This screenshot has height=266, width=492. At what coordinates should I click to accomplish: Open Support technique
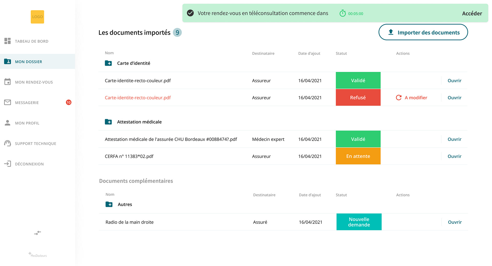pyautogui.click(x=37, y=143)
